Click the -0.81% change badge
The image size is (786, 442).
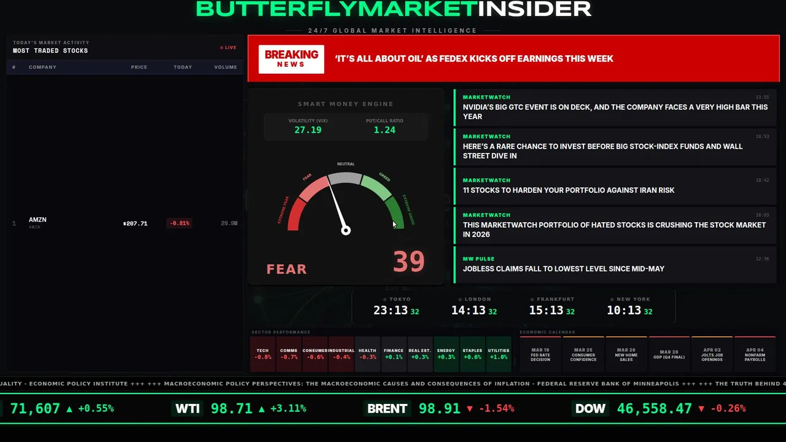point(179,223)
